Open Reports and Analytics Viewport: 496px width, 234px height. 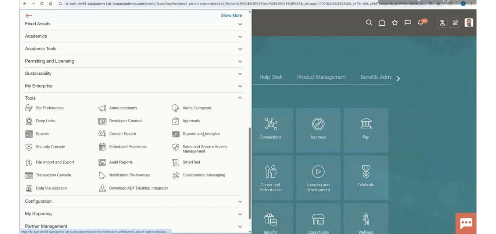[201, 134]
